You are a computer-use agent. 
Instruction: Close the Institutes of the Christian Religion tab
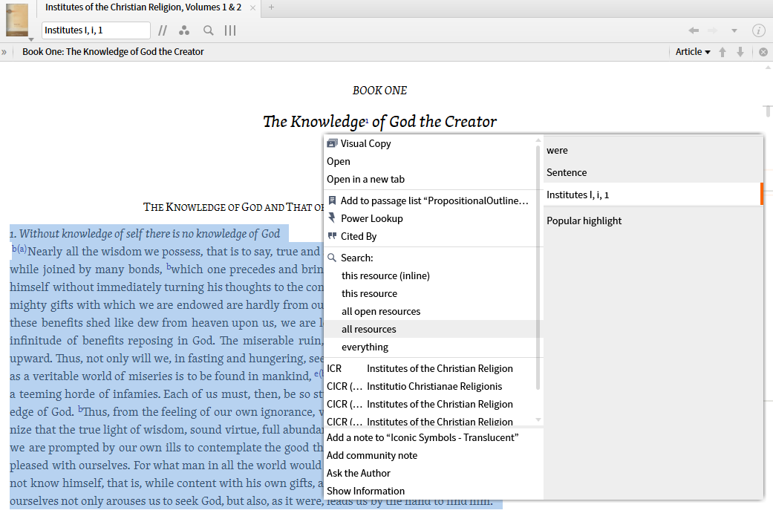point(252,8)
